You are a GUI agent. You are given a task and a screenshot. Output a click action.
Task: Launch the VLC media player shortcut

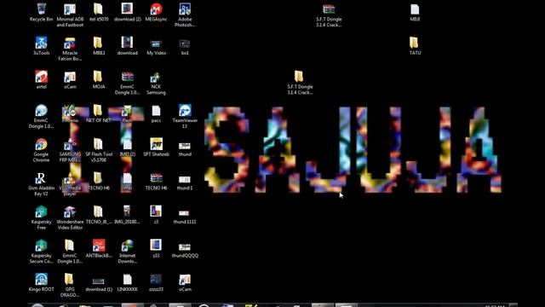click(x=70, y=178)
